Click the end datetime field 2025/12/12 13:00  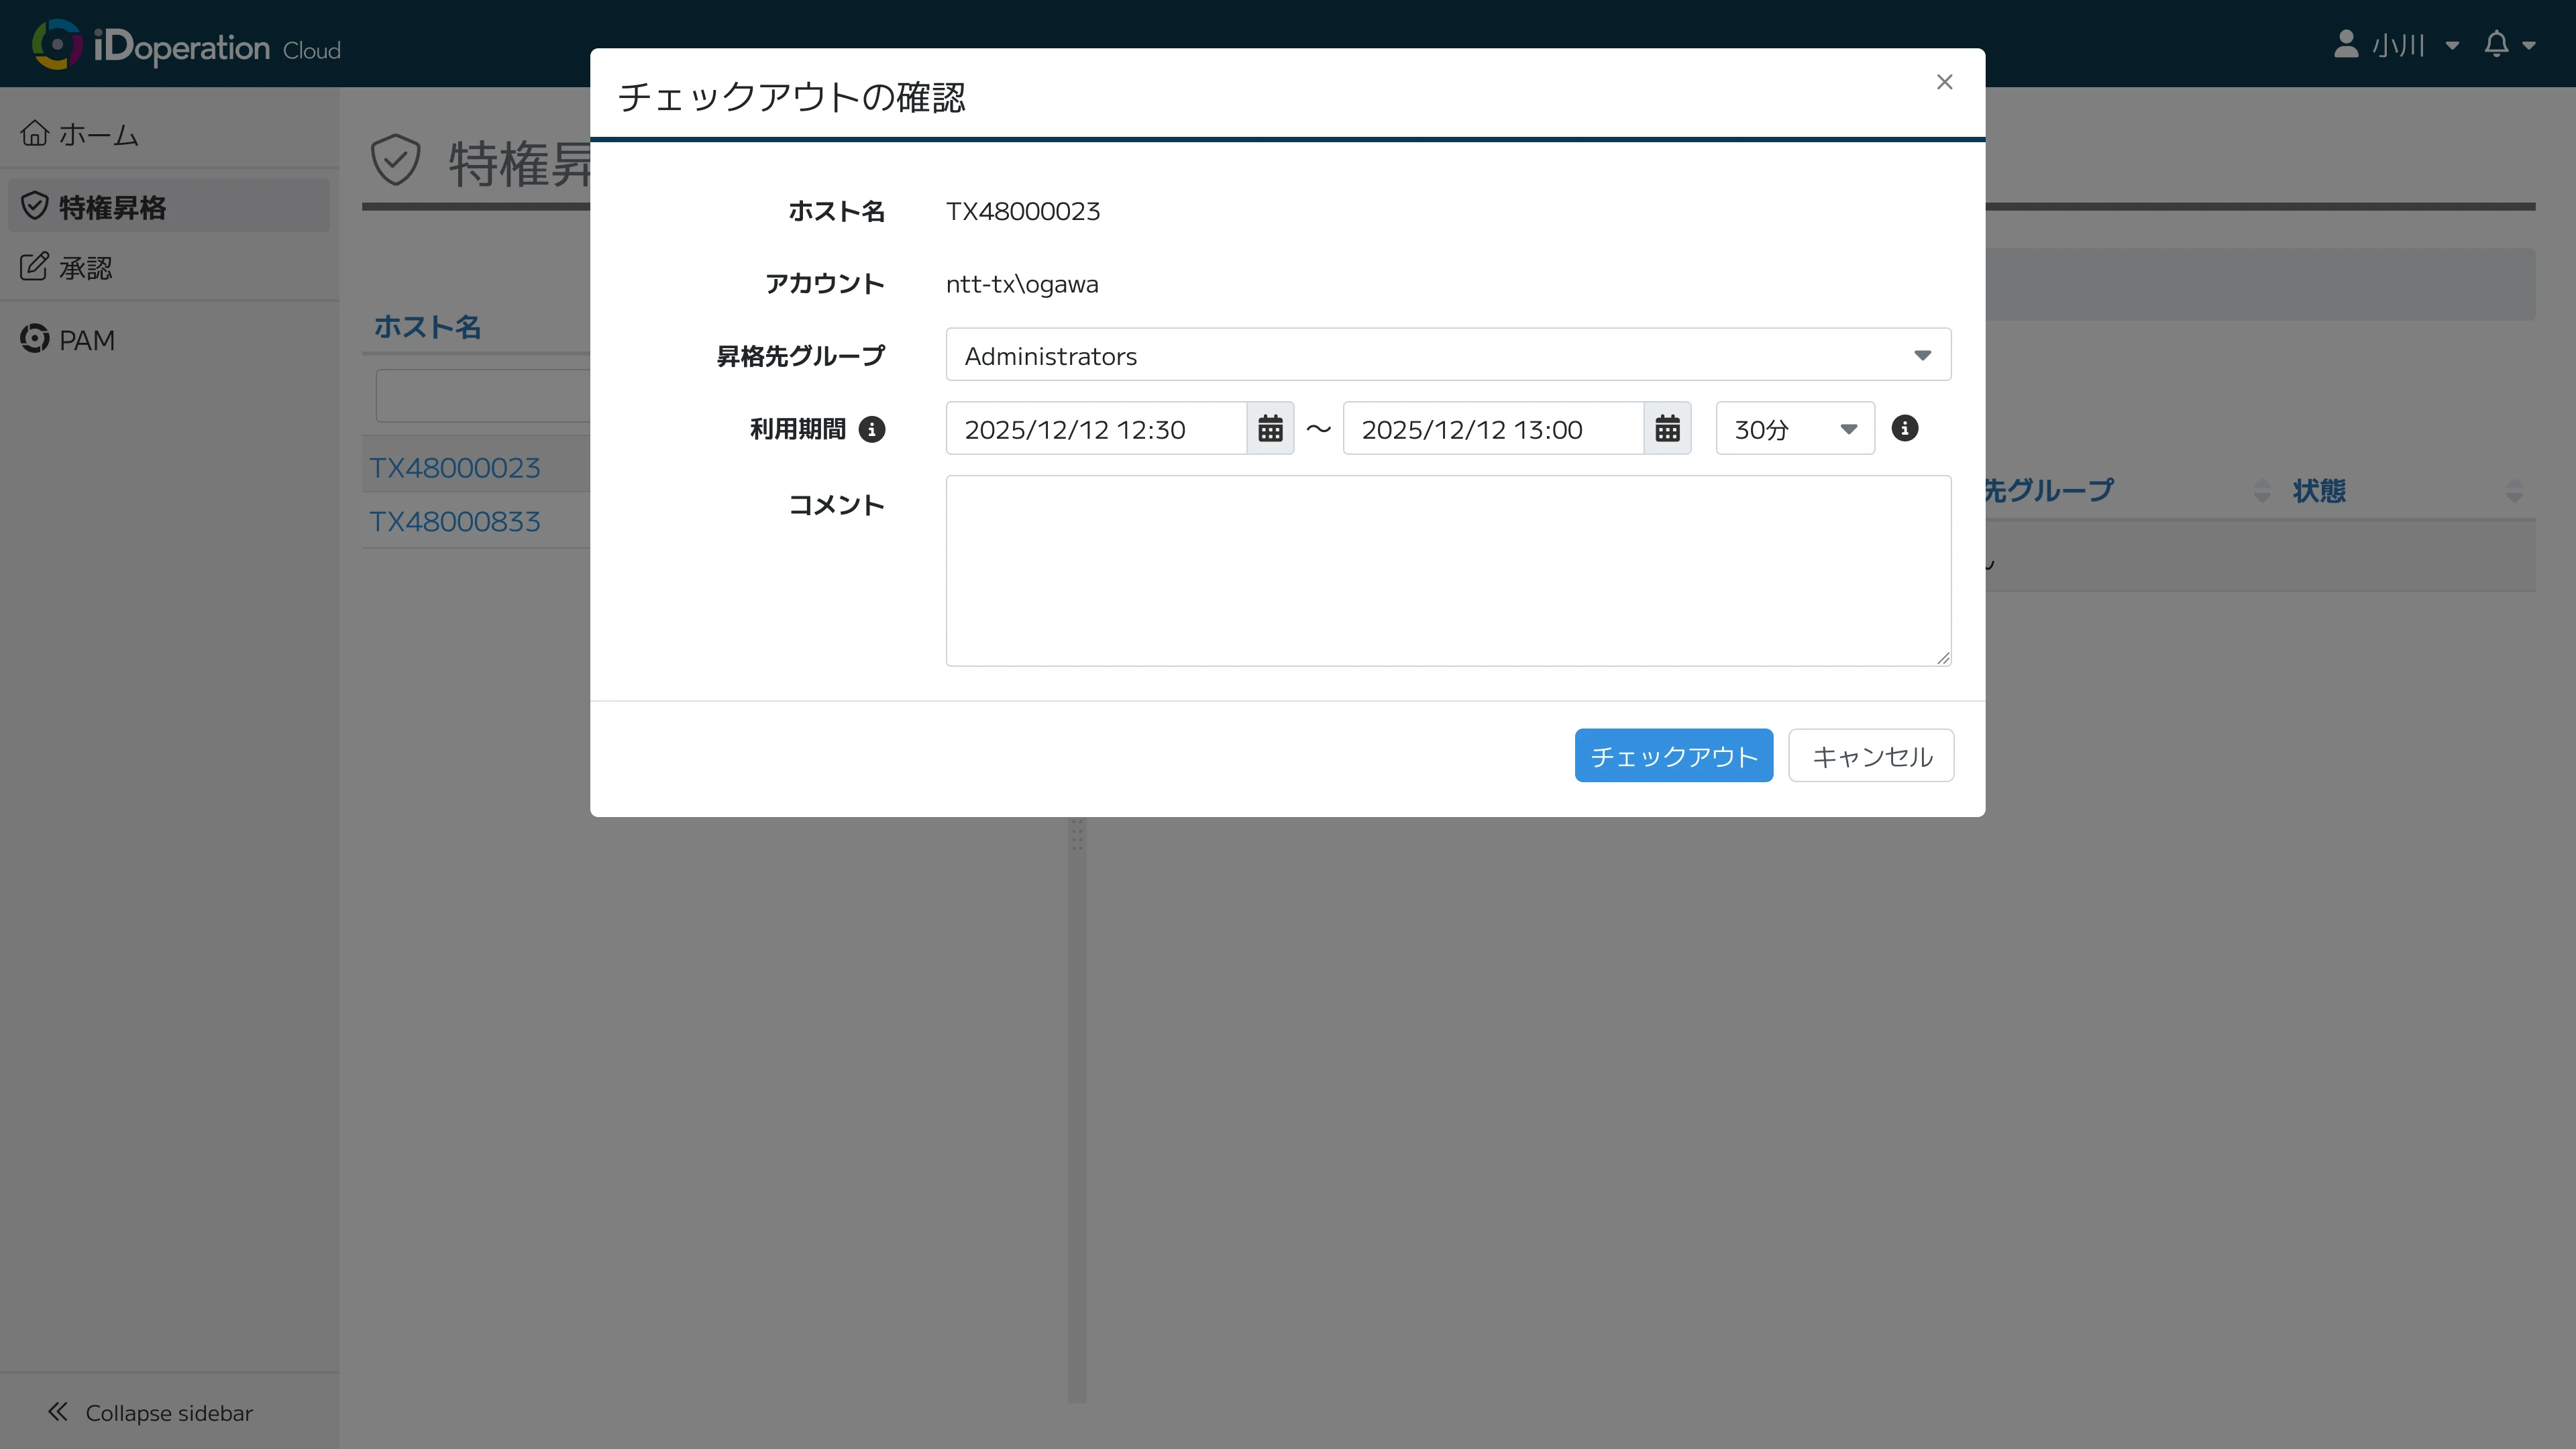coord(1492,429)
